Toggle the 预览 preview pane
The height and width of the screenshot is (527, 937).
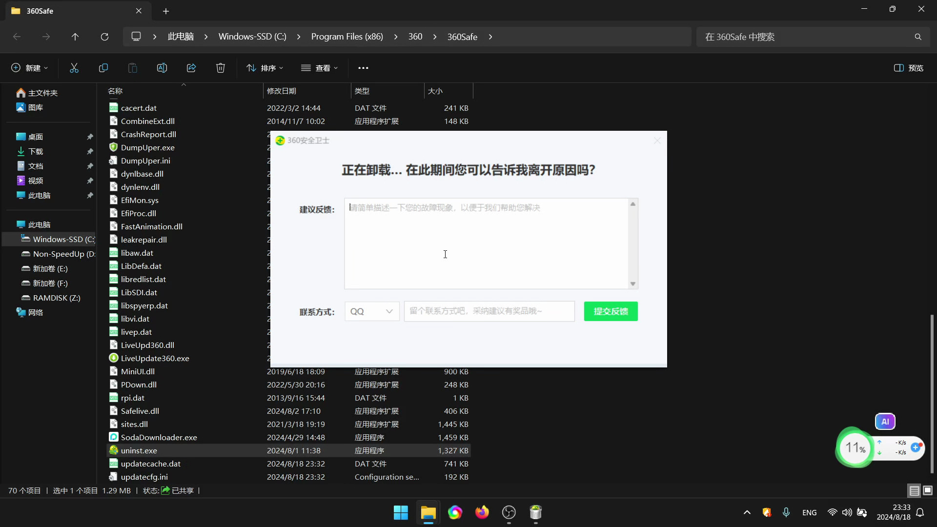[909, 68]
